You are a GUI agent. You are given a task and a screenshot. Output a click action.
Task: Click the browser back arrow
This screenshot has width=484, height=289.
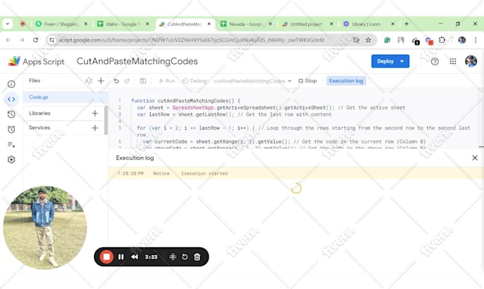[x=9, y=40]
